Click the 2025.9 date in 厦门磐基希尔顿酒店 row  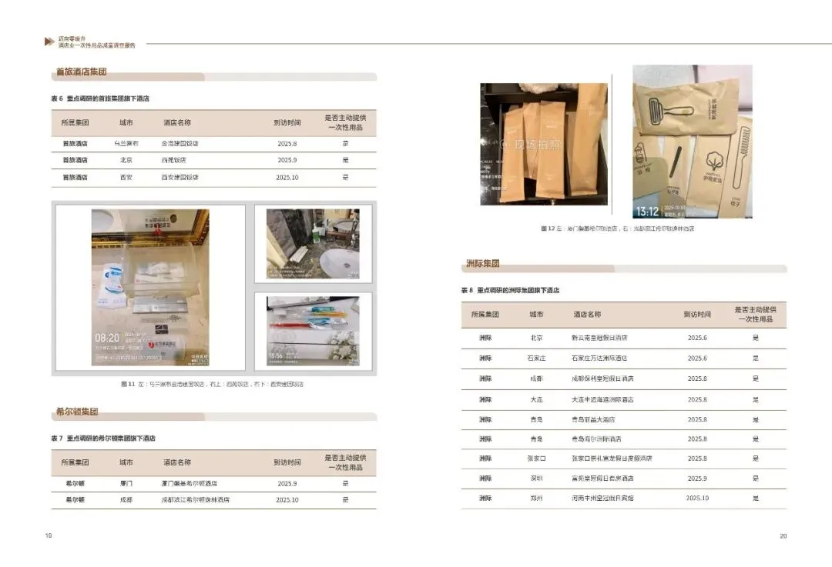[x=287, y=484]
